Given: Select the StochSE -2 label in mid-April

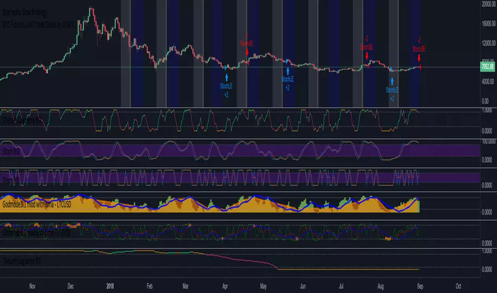Looking at the screenshot, I should click(x=246, y=39).
